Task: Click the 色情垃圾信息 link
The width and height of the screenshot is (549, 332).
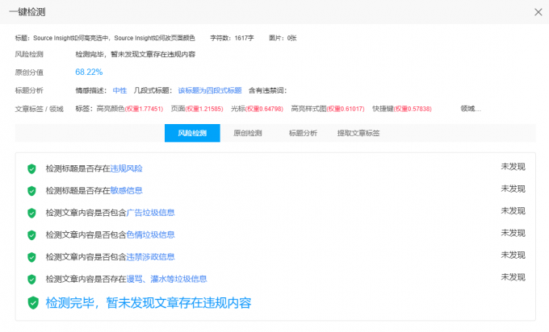Action: point(150,234)
